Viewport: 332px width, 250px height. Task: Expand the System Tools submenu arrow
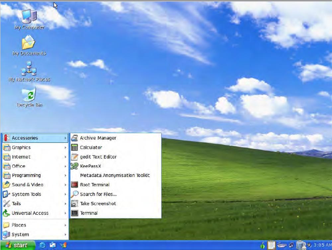coord(65,194)
